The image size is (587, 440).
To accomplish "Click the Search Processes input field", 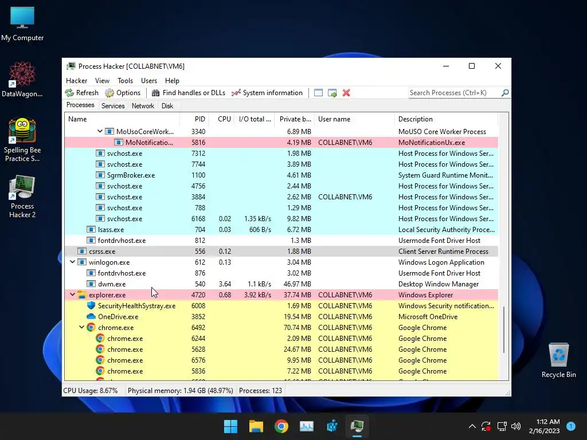I will 454,93.
